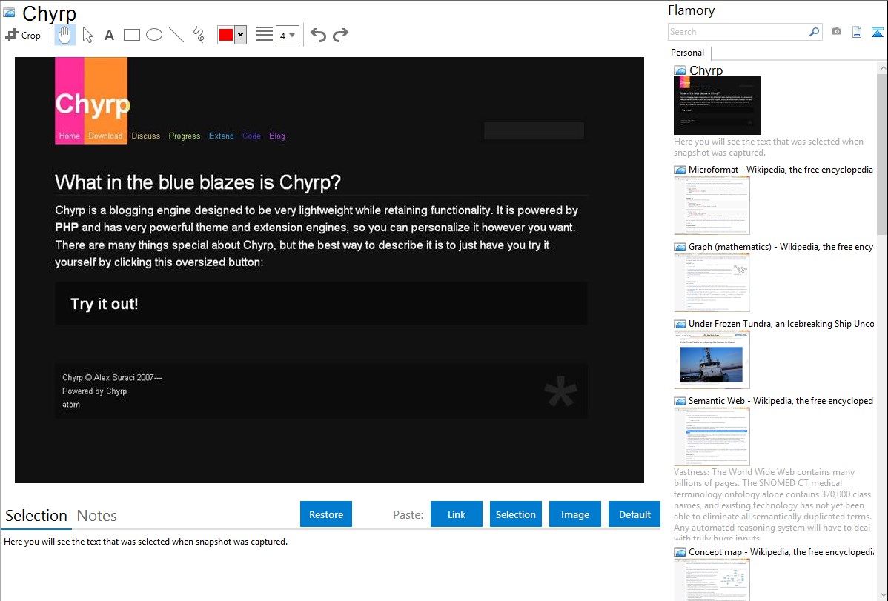Screen dimensions: 888x601
Task: Select Microformat - Wikipedia snapshot title
Action: [781, 170]
